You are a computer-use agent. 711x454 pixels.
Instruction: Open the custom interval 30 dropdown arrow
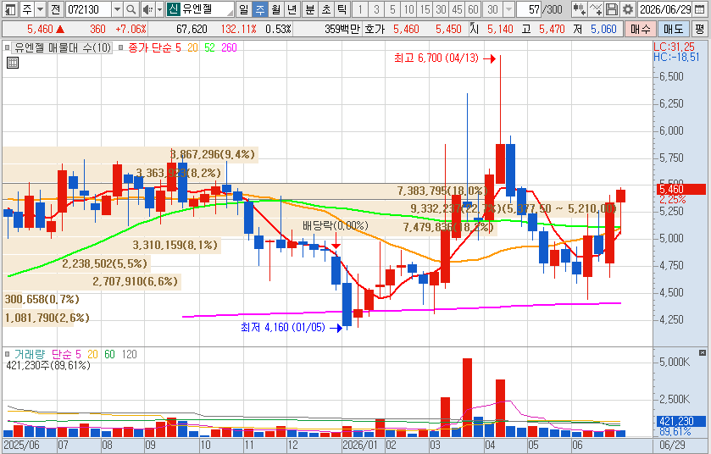(x=509, y=9)
